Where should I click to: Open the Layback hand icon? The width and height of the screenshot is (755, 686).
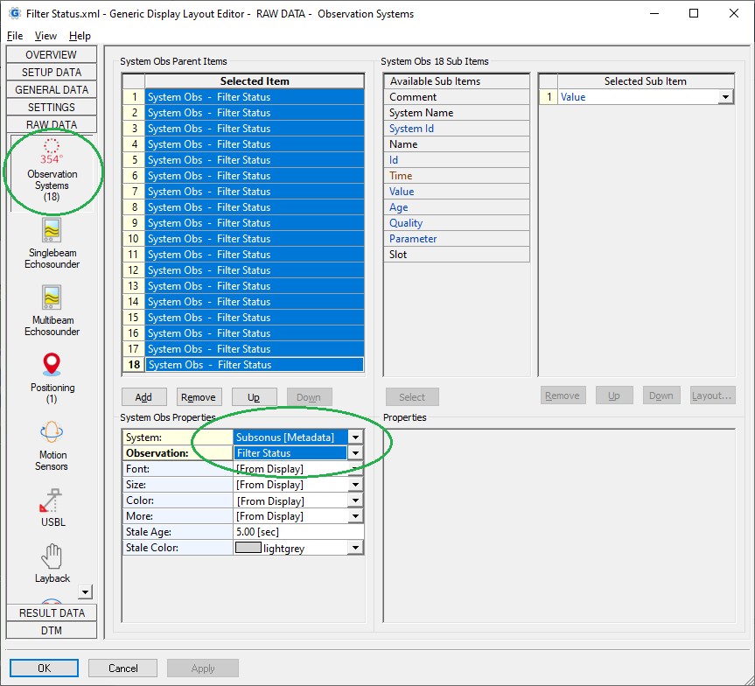pos(52,556)
